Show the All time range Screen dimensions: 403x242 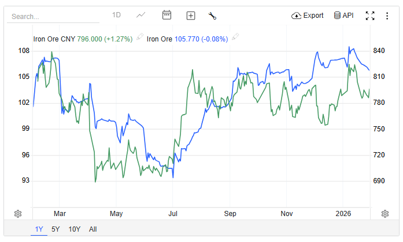pyautogui.click(x=93, y=229)
